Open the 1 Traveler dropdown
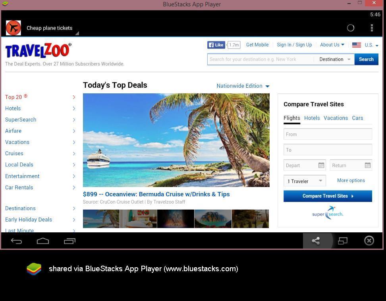 point(305,181)
